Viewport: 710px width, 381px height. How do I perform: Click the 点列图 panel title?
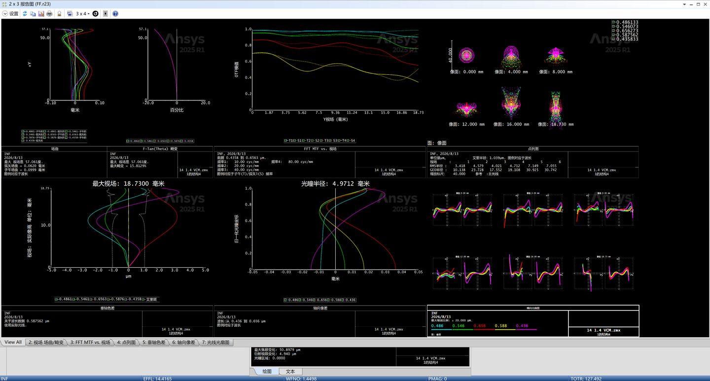(533, 148)
